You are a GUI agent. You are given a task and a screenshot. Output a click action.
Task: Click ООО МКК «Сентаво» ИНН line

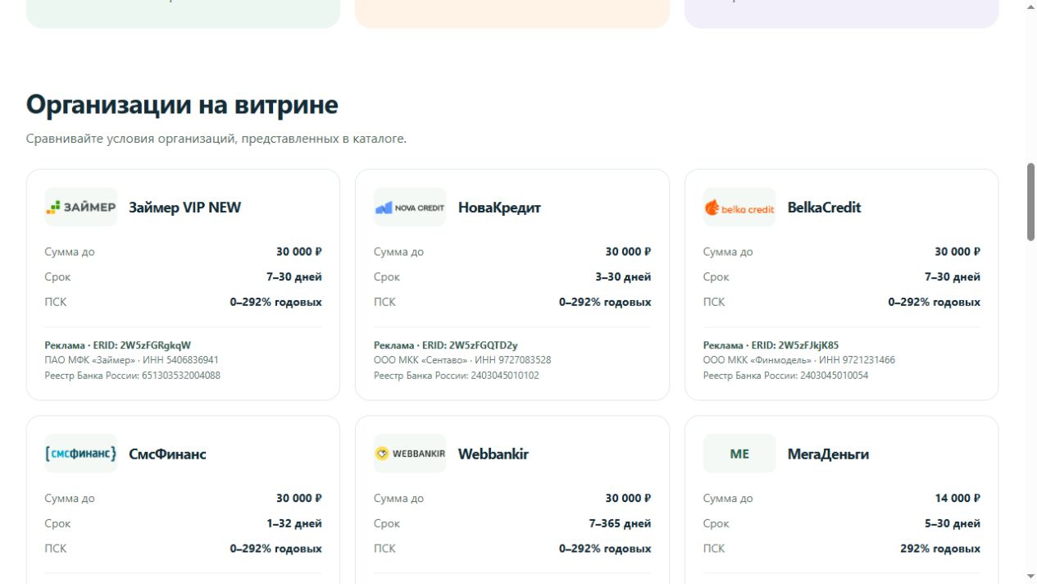coord(462,360)
